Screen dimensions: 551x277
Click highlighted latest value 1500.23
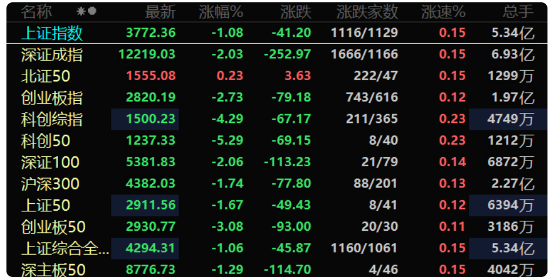click(151, 119)
